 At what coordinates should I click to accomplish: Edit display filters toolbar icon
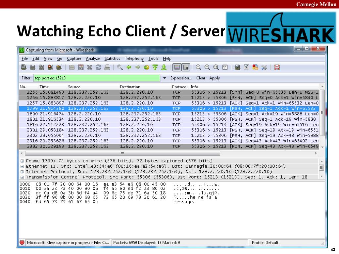pyautogui.click(x=246, y=67)
